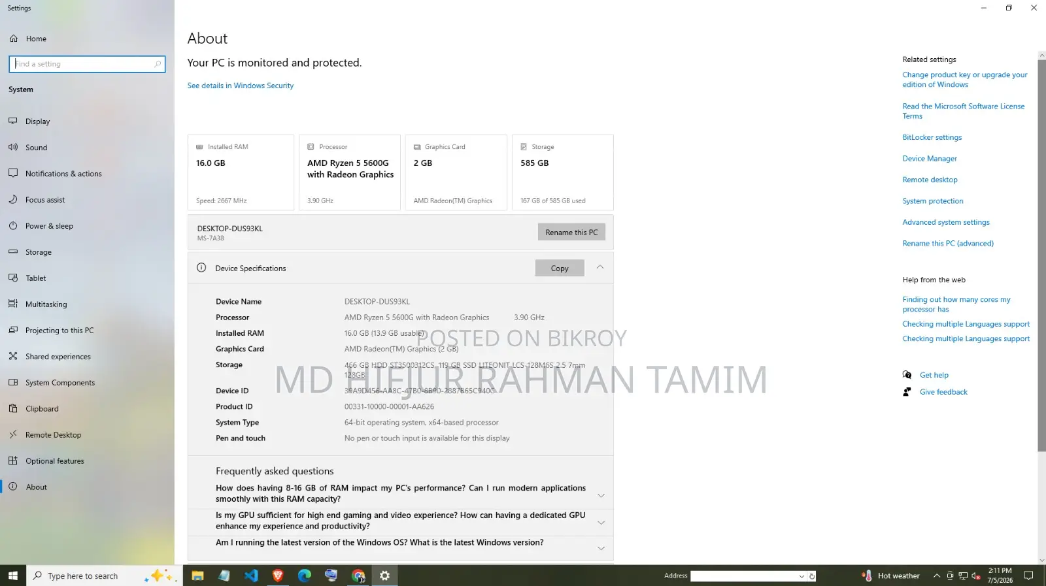Click the Settings gear taskbar icon
This screenshot has height=586, width=1046.
(x=385, y=576)
